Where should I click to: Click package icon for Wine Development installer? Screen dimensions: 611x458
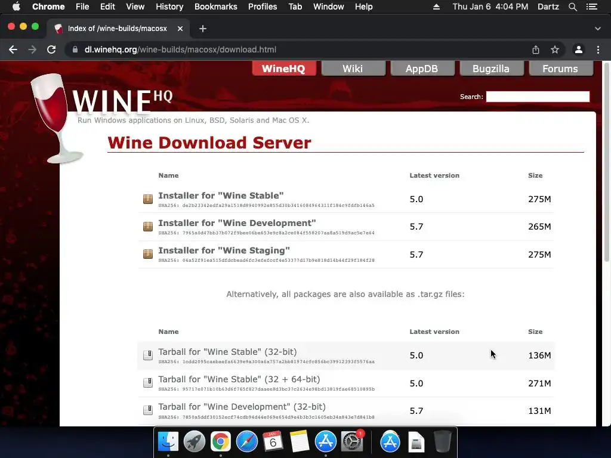point(148,226)
